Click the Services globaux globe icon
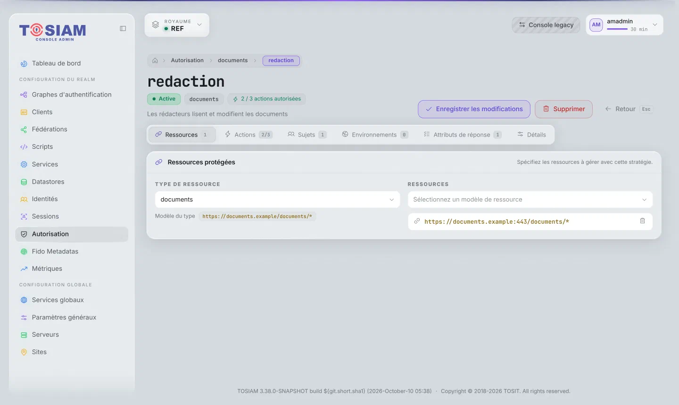Image resolution: width=679 pixels, height=405 pixels. 24,300
